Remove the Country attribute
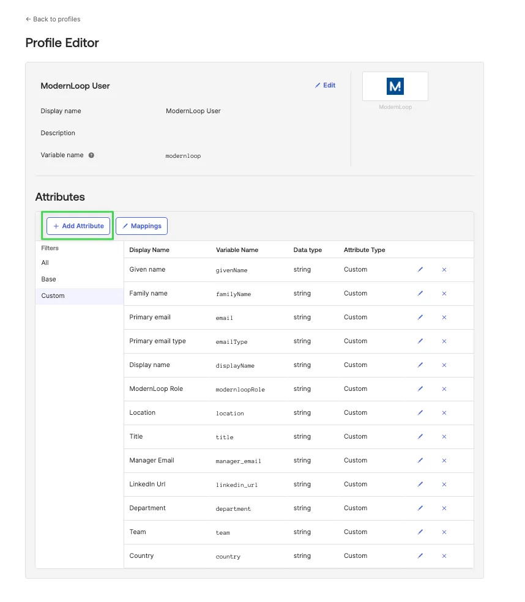 [444, 556]
